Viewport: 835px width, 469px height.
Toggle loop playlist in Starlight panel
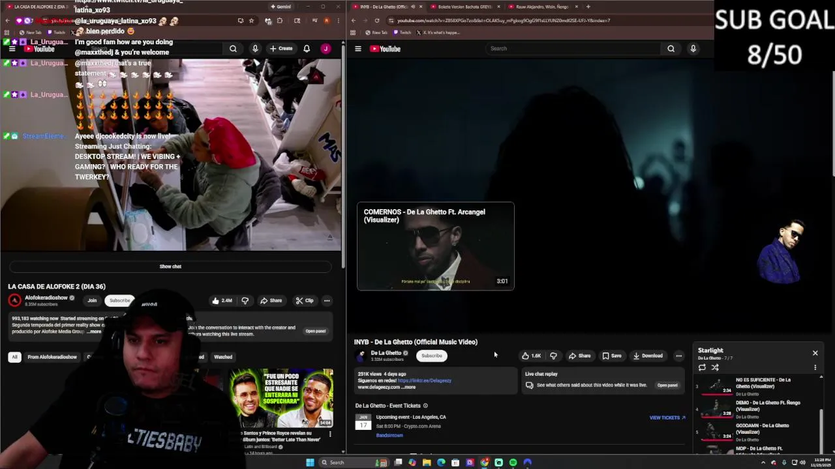[x=702, y=367]
